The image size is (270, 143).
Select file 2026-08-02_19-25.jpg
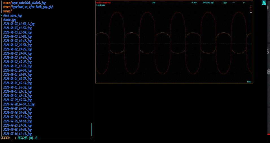[x=18, y=49]
